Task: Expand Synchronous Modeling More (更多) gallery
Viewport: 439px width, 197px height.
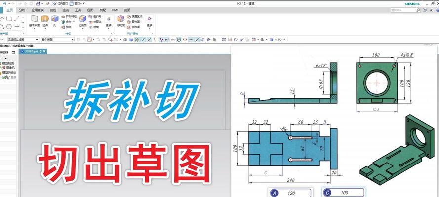Action: (150, 22)
